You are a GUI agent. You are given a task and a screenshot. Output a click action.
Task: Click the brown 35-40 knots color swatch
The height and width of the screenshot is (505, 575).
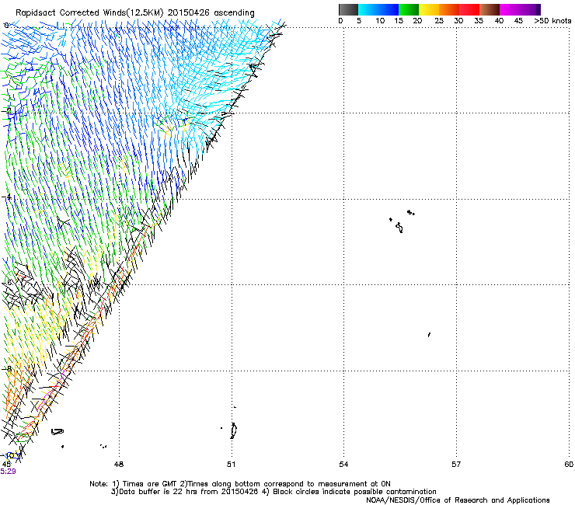point(490,9)
